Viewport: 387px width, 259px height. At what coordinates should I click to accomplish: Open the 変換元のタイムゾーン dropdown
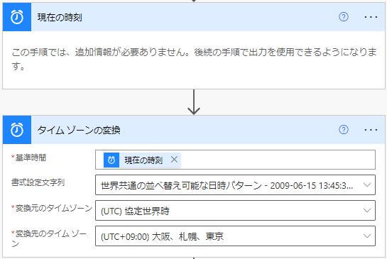point(235,211)
